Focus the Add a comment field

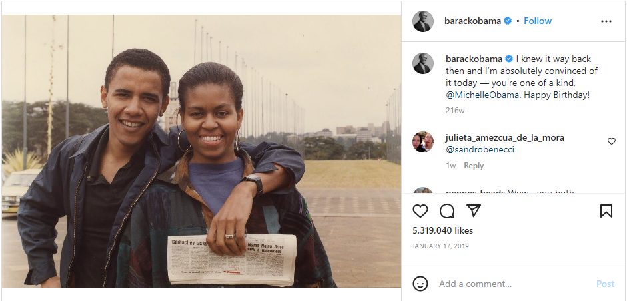point(514,284)
